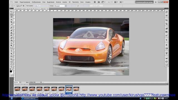Screen dimensions: 178x100
Task: Toggle Quick Mask mode
Action: coord(11,75)
